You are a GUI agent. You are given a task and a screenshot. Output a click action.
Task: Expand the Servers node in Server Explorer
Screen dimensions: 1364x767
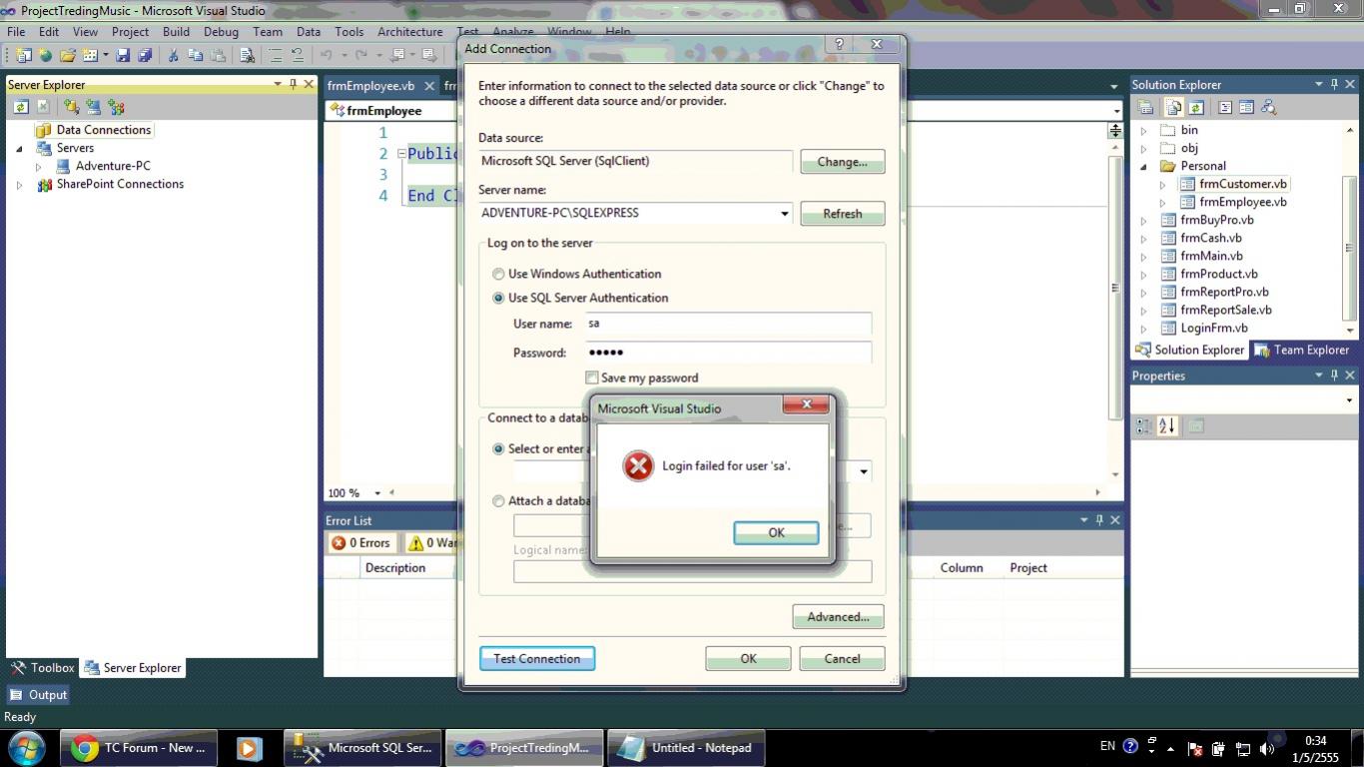pyautogui.click(x=19, y=149)
